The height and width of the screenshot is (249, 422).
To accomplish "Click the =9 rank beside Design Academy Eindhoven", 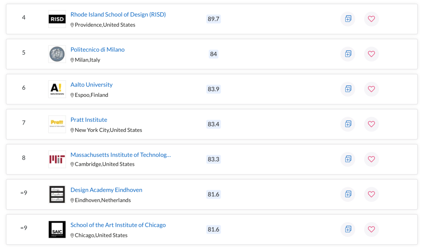I will [x=24, y=193].
